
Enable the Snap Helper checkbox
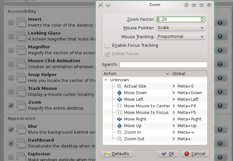[x=11, y=78]
